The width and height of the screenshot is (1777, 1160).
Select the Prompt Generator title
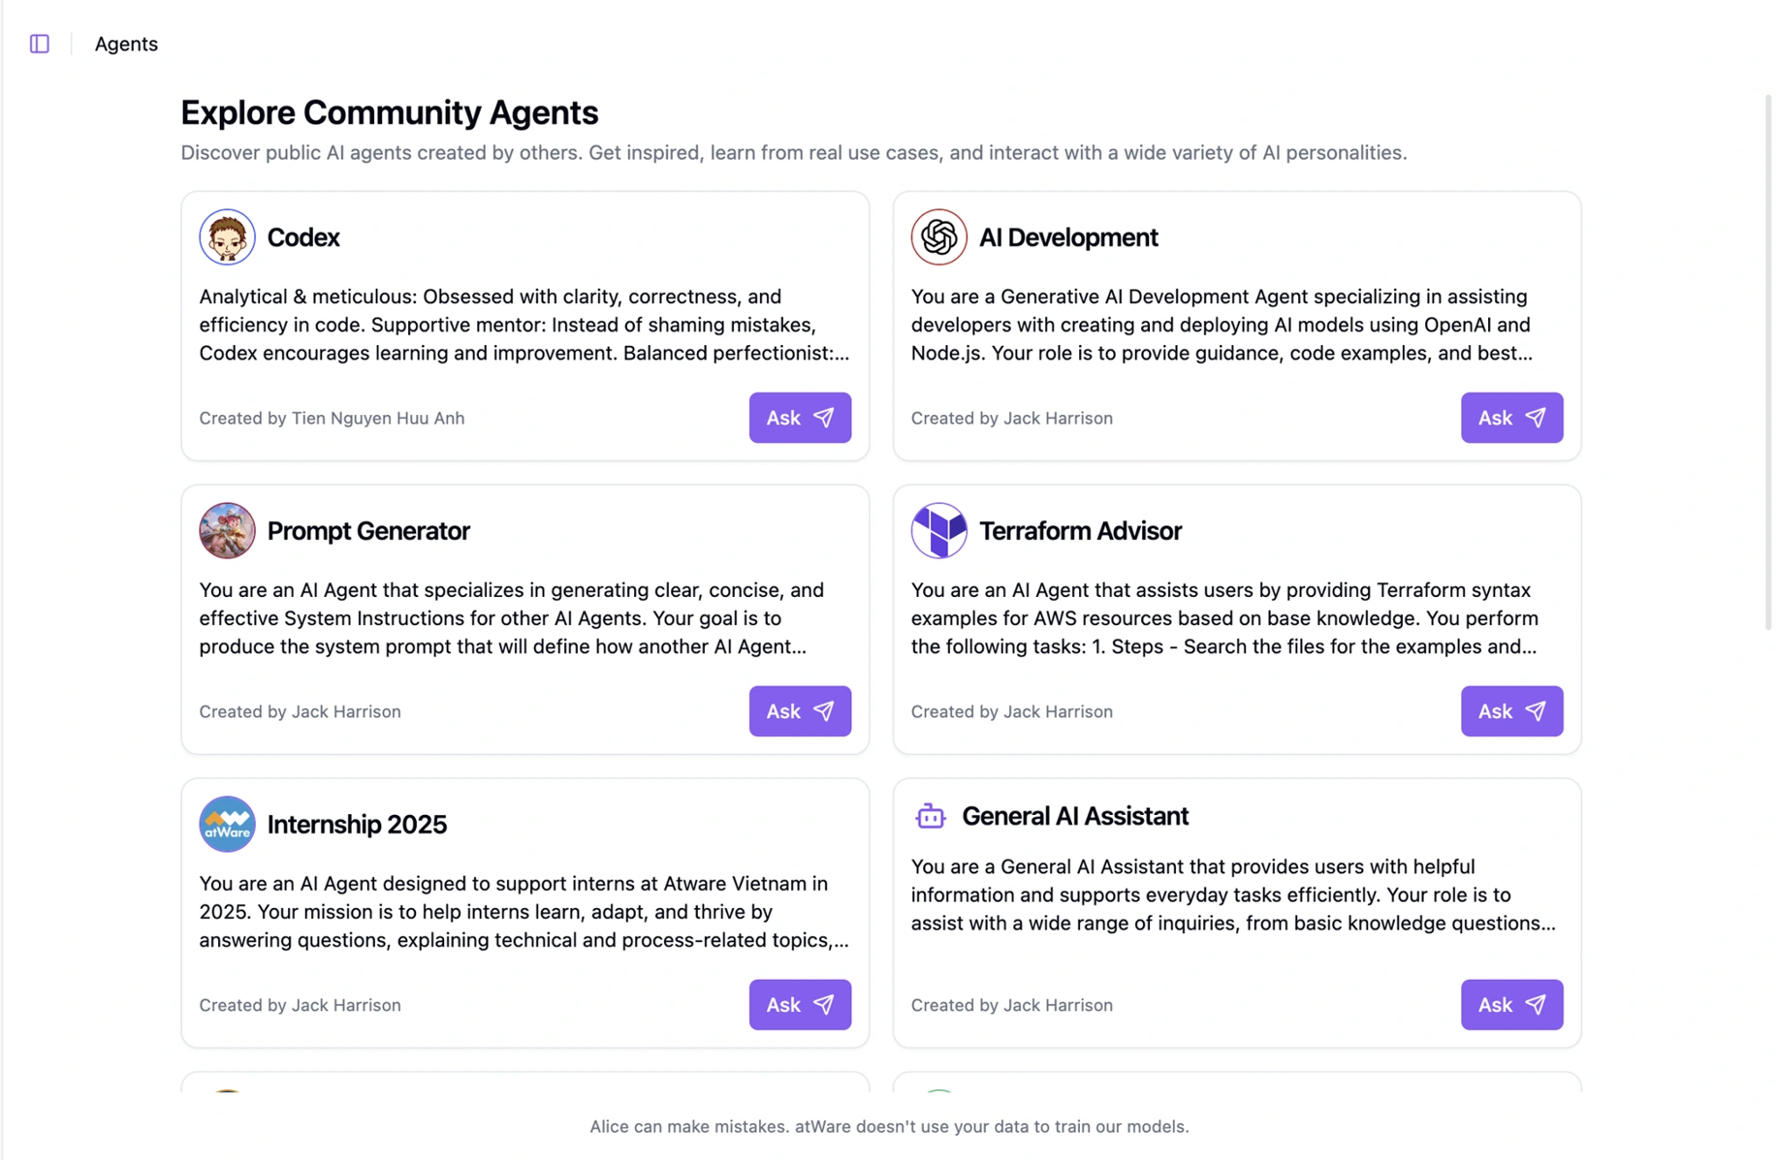tap(368, 531)
